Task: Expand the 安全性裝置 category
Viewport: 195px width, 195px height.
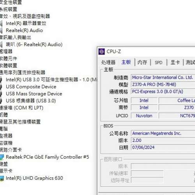Action: pos(11,2)
